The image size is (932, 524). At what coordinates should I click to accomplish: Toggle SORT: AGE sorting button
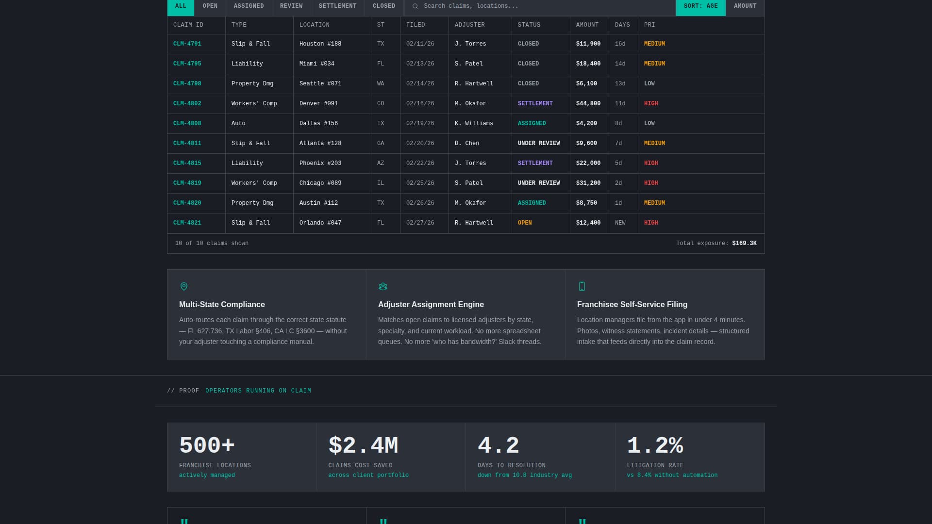(x=700, y=6)
